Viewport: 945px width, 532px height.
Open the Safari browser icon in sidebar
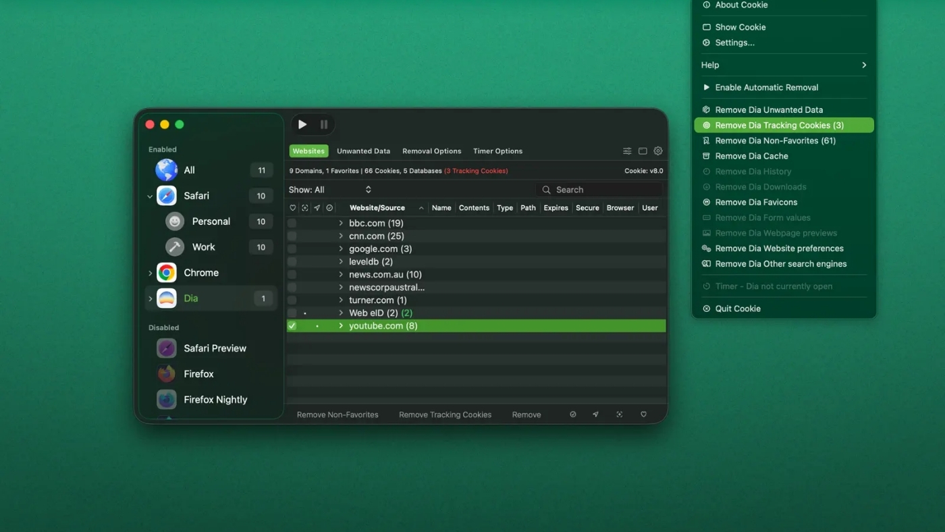tap(167, 196)
